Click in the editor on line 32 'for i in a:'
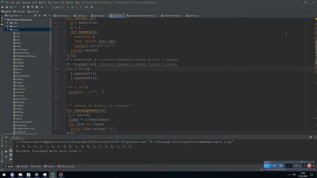The height and width of the screenshot is (178, 317). [78, 69]
